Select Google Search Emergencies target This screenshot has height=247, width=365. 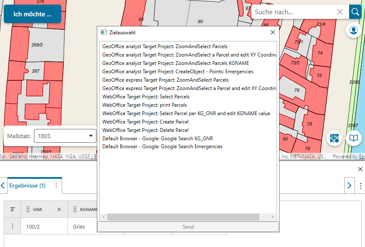[162, 147]
